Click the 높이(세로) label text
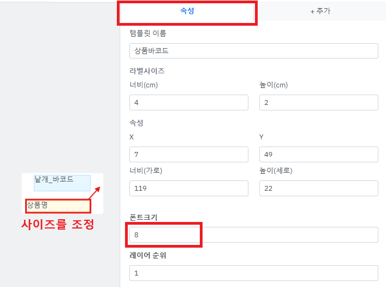 276,171
